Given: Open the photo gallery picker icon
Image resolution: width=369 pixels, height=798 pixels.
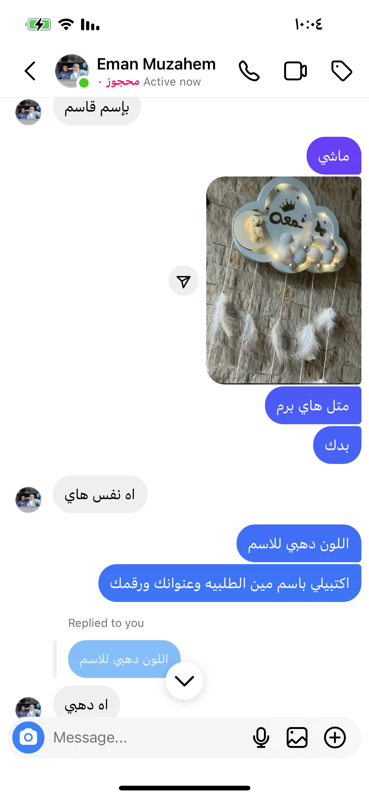Looking at the screenshot, I should (297, 737).
